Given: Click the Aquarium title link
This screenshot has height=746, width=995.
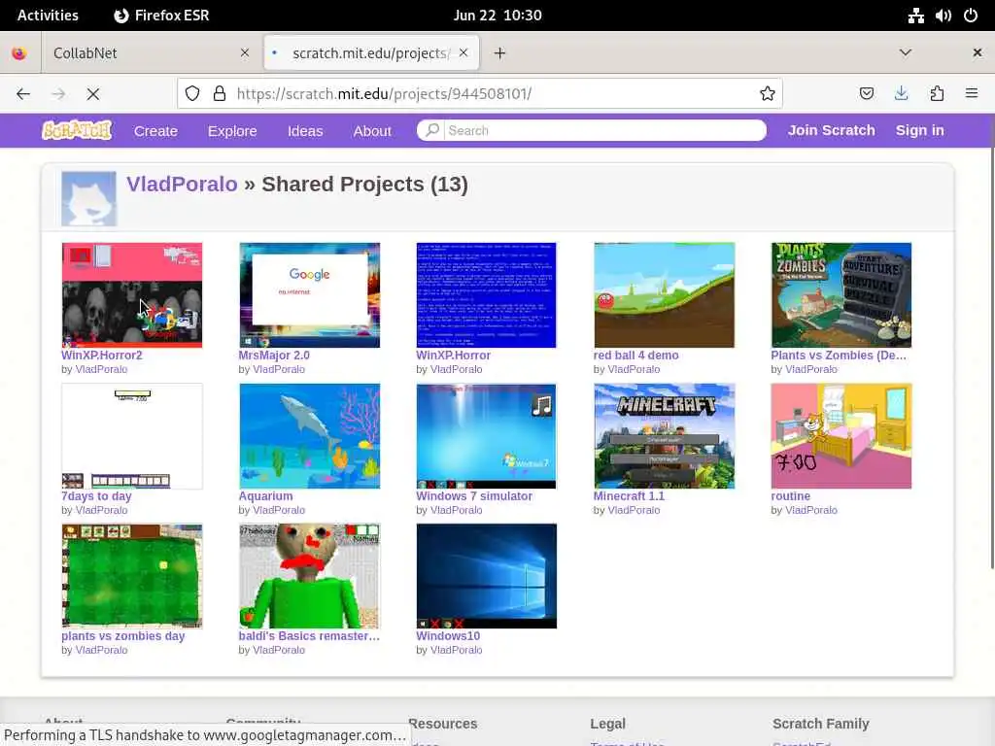Looking at the screenshot, I should 266,496.
